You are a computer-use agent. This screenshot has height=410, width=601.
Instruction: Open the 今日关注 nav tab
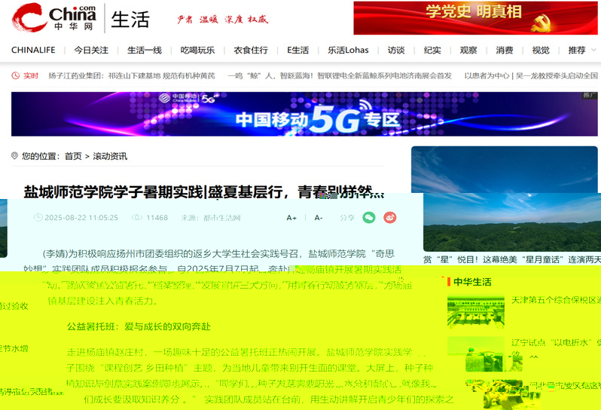point(91,50)
